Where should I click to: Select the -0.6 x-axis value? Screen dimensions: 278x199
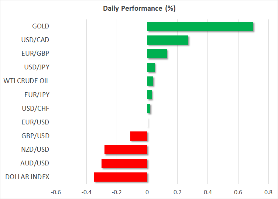click(56, 192)
